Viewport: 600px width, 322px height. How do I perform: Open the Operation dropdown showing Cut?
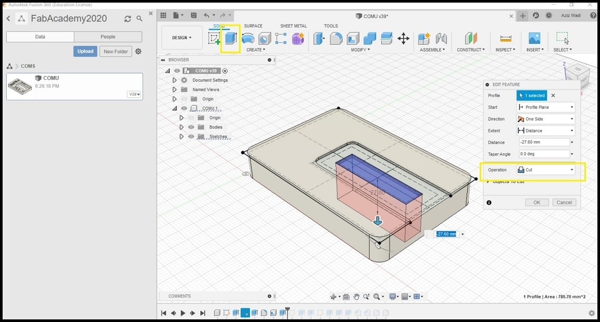click(x=545, y=170)
